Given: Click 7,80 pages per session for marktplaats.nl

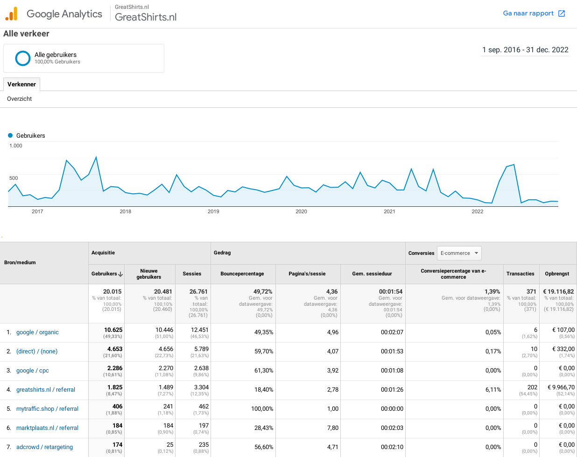Looking at the screenshot, I should (333, 428).
